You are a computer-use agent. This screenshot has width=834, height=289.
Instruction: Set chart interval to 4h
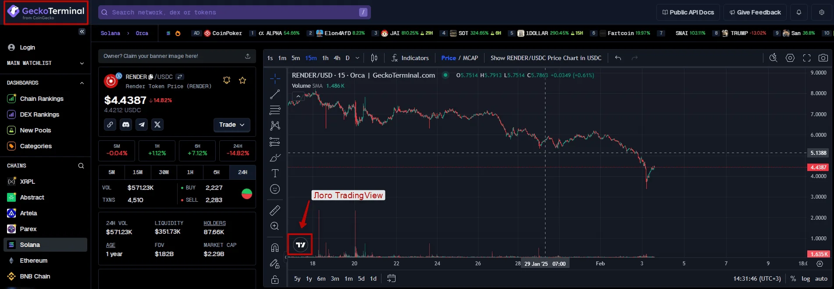(337, 58)
